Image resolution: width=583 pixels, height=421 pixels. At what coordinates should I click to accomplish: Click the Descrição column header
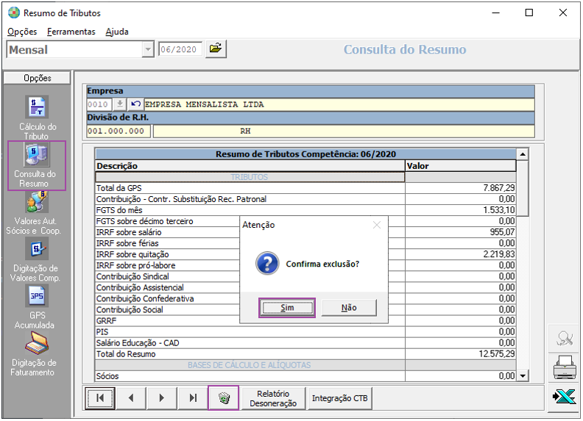pyautogui.click(x=250, y=165)
